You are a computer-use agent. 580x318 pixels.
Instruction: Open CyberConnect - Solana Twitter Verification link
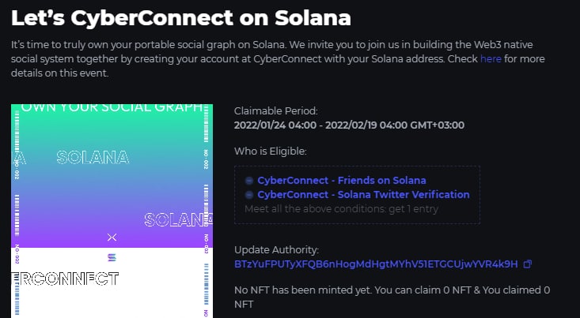coord(363,195)
